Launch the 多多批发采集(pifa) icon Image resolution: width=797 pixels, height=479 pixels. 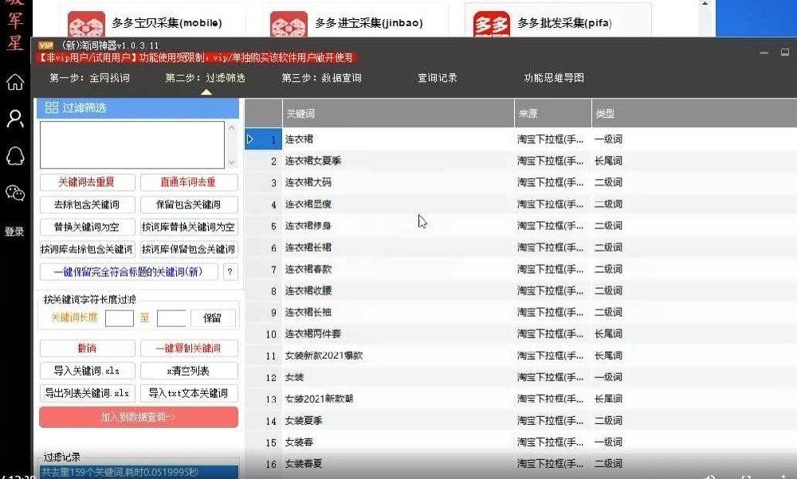492,25
